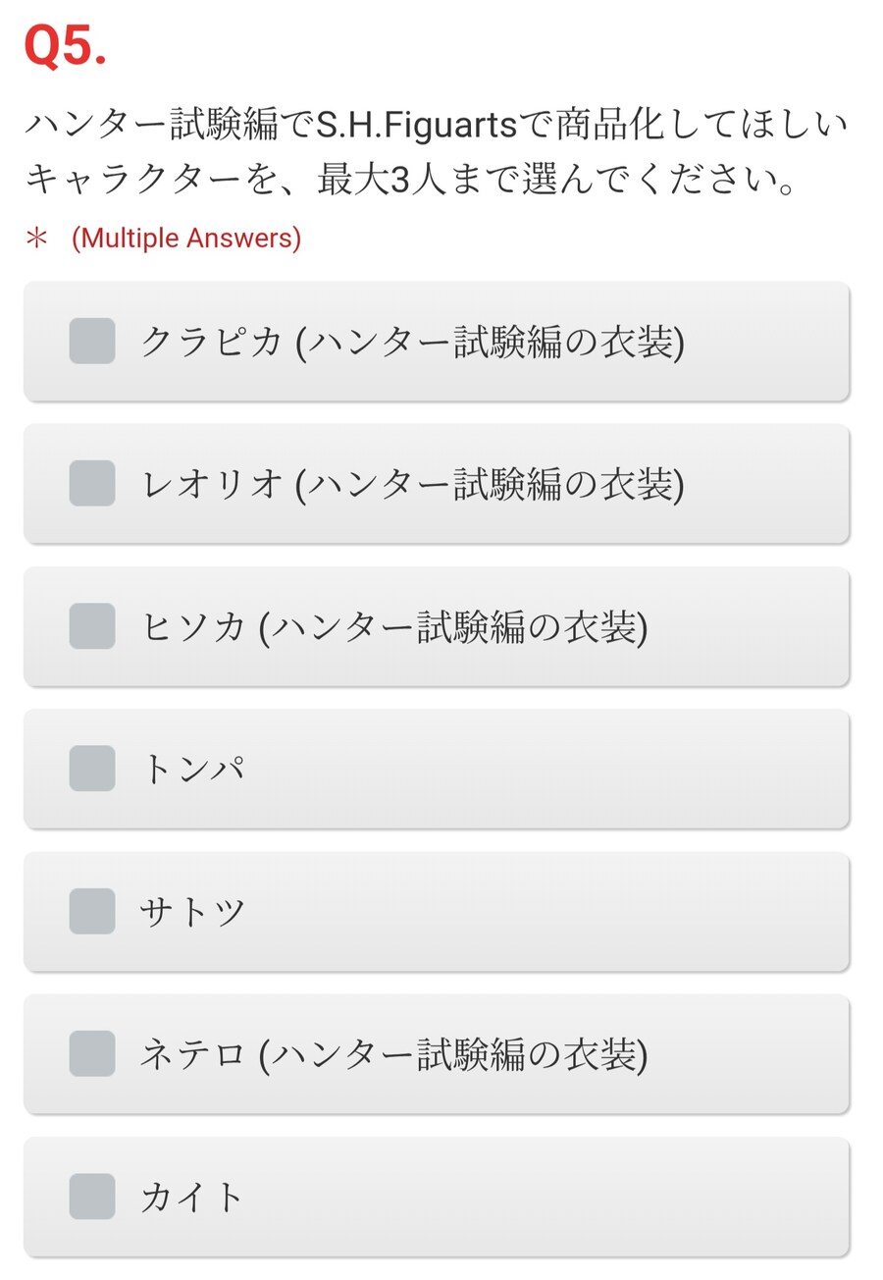Image resolution: width=883 pixels, height=1280 pixels.
Task: Click the クラピカ (ハンター試験編の衣装) label text
Action: coord(412,342)
